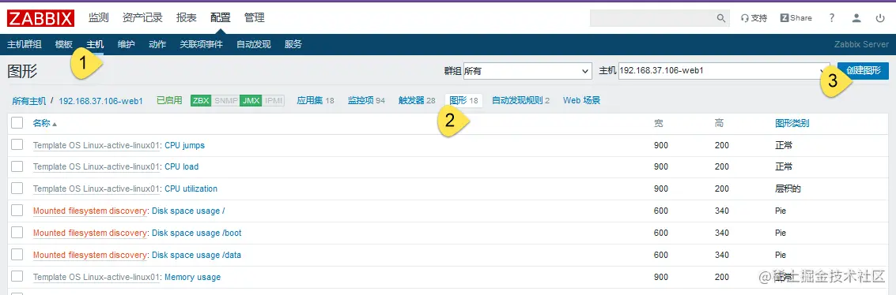Click the 高 column header
Viewport: 896px width, 295px height.
[719, 123]
